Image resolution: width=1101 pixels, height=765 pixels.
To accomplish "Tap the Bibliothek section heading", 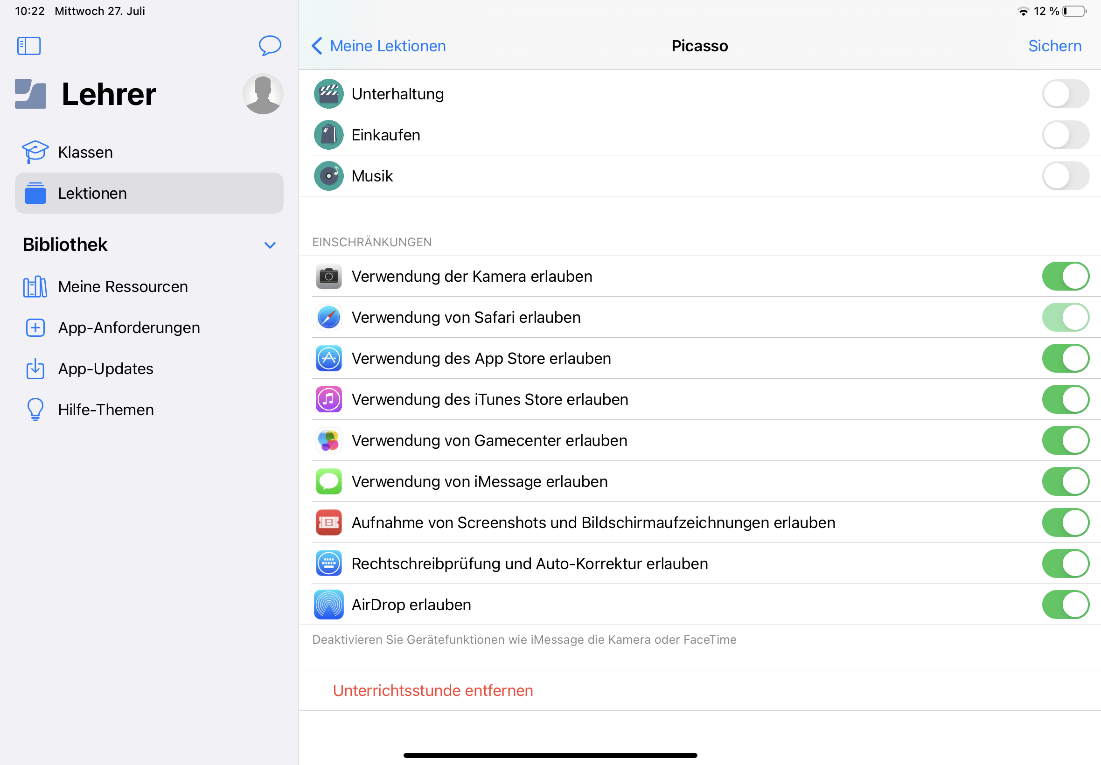I will coord(65,245).
